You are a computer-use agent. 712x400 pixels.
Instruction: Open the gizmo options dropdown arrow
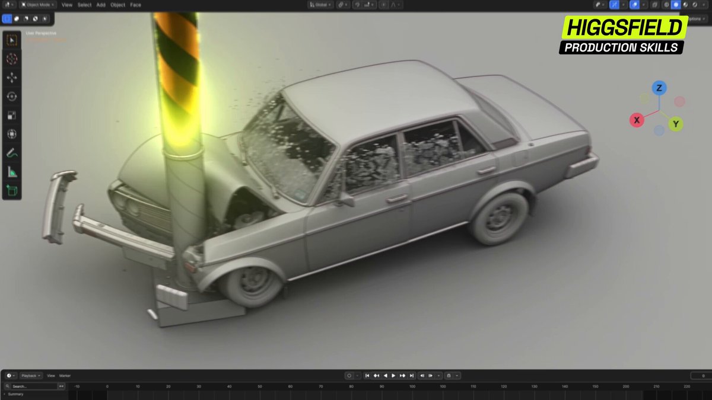tap(625, 5)
